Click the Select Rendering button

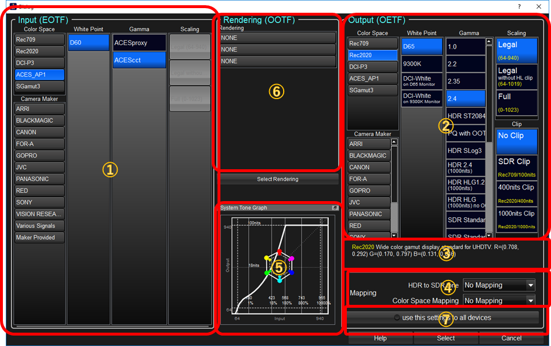(x=278, y=179)
